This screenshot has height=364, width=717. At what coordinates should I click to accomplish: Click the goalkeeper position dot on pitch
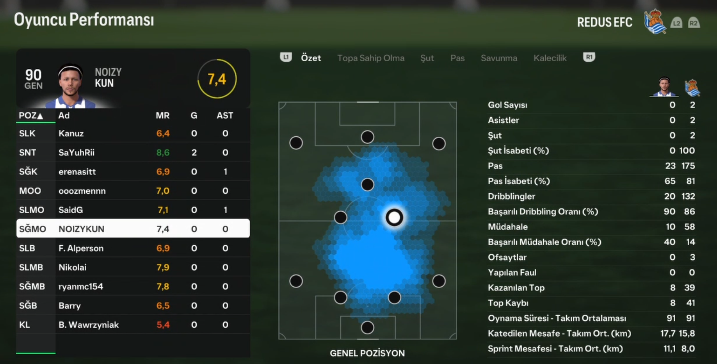367,327
